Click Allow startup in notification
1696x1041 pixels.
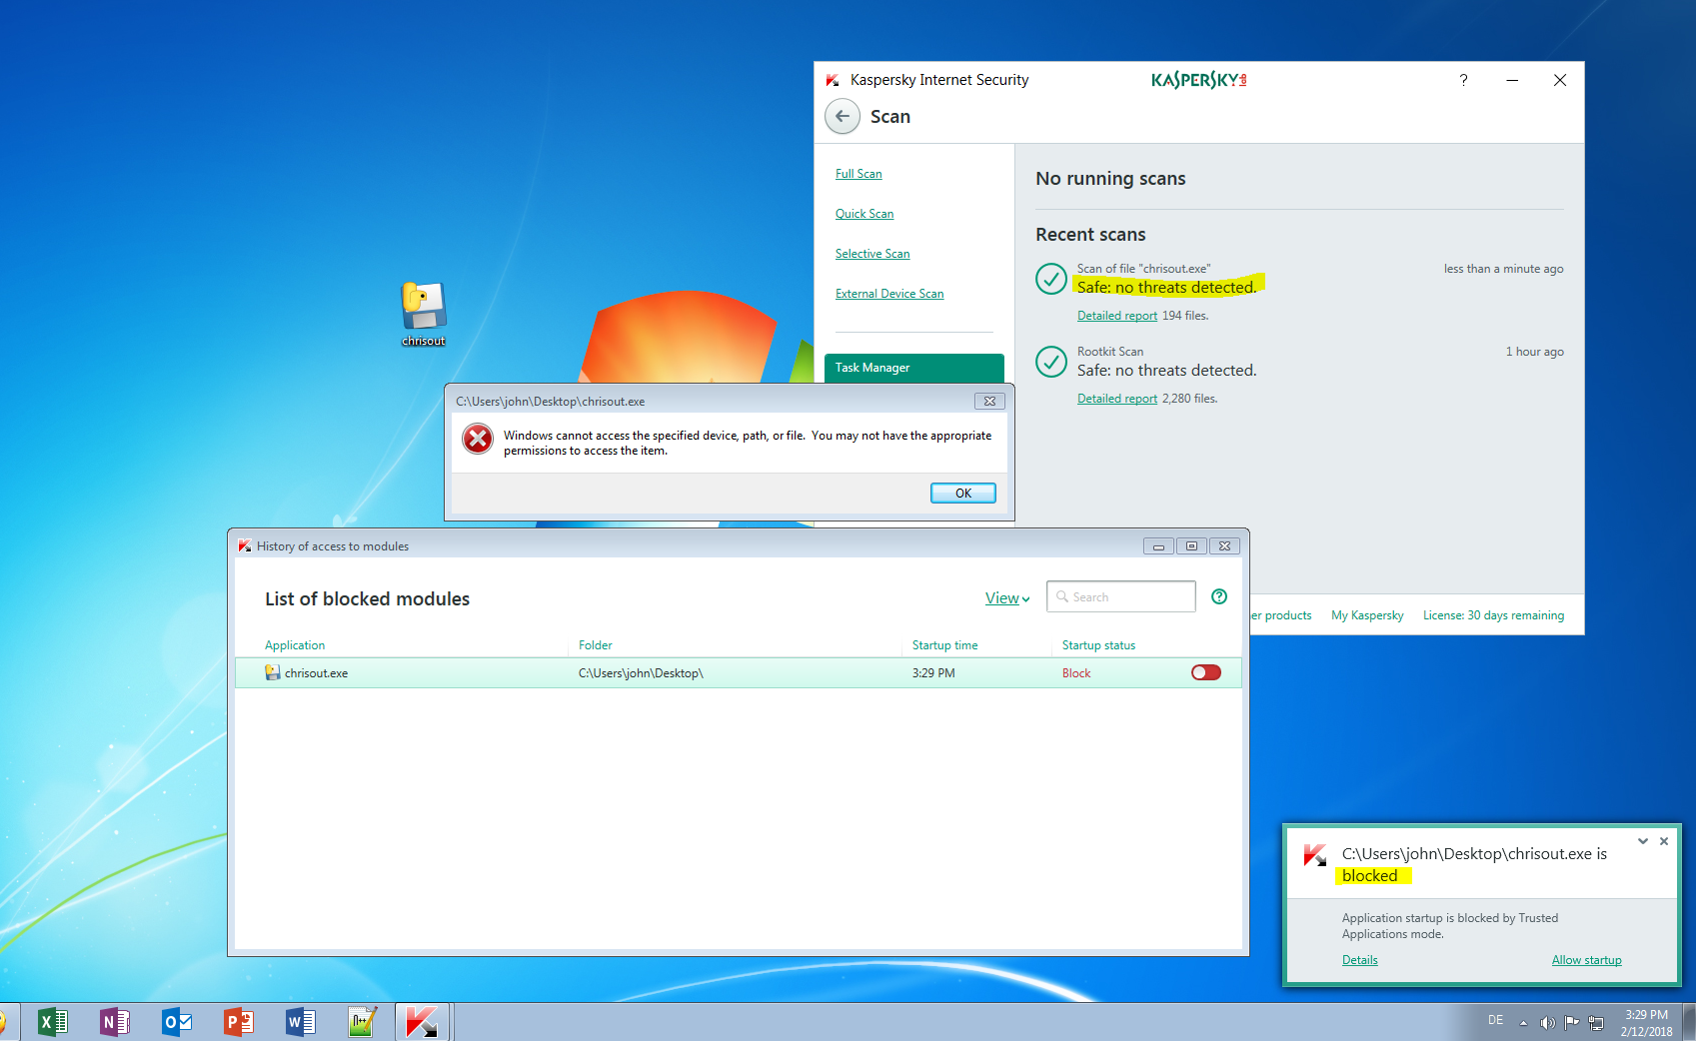click(1586, 960)
